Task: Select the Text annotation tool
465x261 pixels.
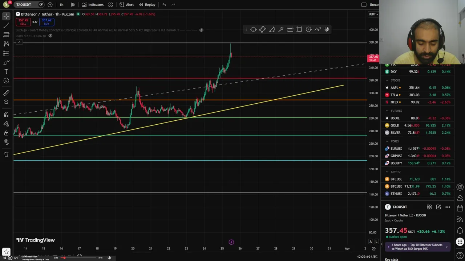Action: tap(6, 71)
